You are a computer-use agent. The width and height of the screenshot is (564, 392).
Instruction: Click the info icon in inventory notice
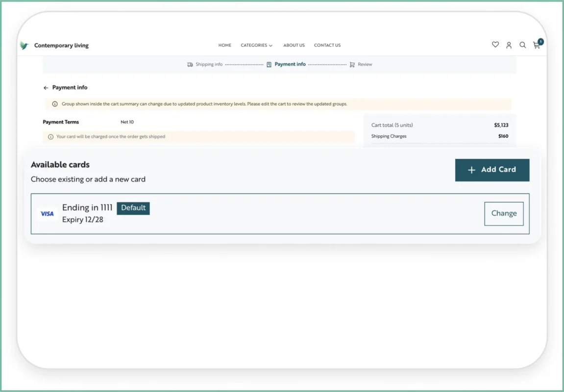tap(55, 104)
